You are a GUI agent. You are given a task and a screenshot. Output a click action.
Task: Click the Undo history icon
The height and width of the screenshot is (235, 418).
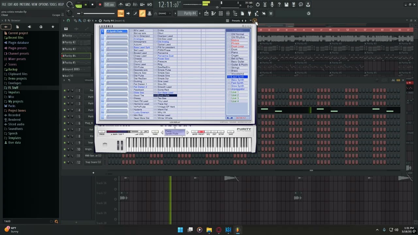pos(258,5)
